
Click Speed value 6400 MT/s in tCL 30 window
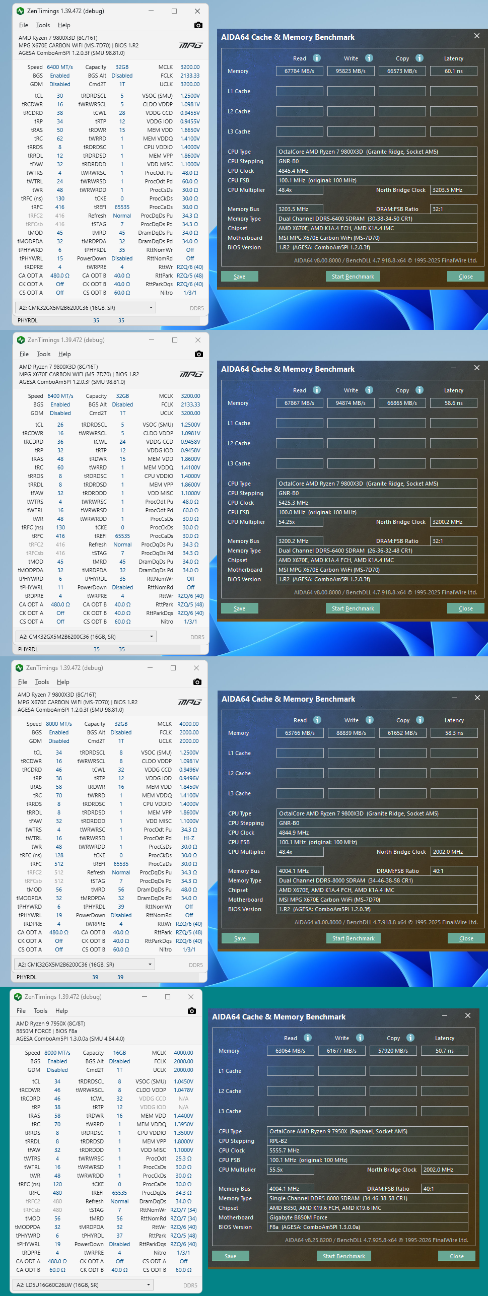tap(60, 67)
